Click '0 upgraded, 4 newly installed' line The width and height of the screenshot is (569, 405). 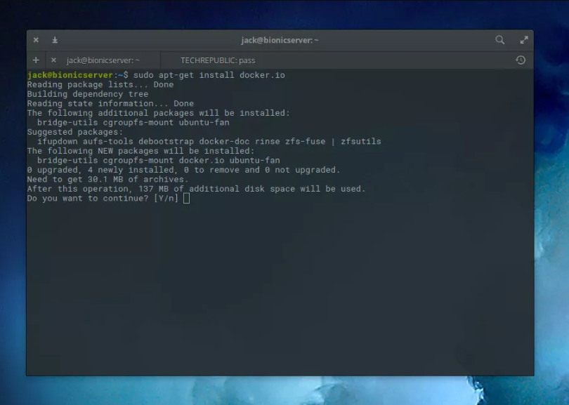pyautogui.click(x=183, y=170)
